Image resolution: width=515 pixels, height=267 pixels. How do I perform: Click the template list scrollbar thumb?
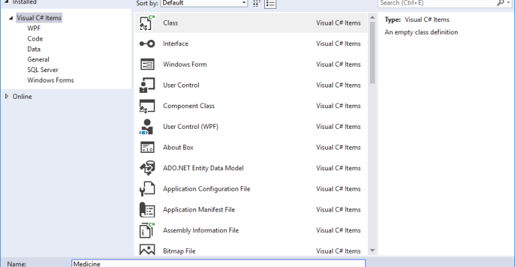tap(373, 53)
